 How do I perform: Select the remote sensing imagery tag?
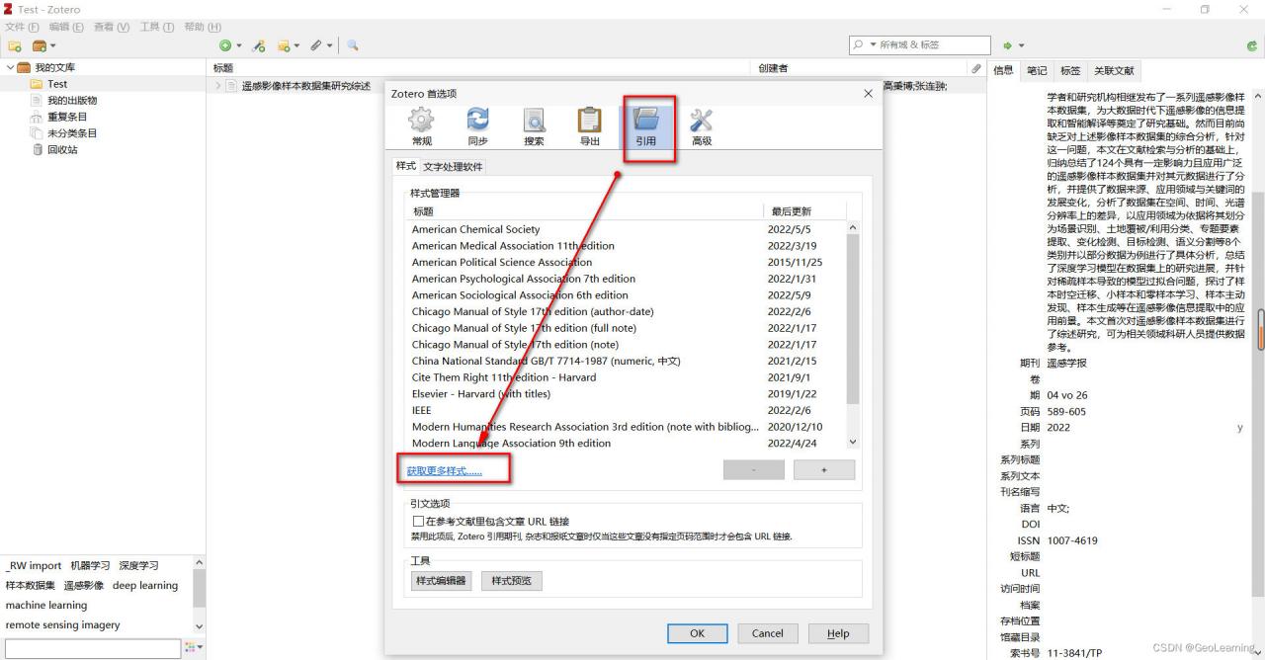point(62,624)
